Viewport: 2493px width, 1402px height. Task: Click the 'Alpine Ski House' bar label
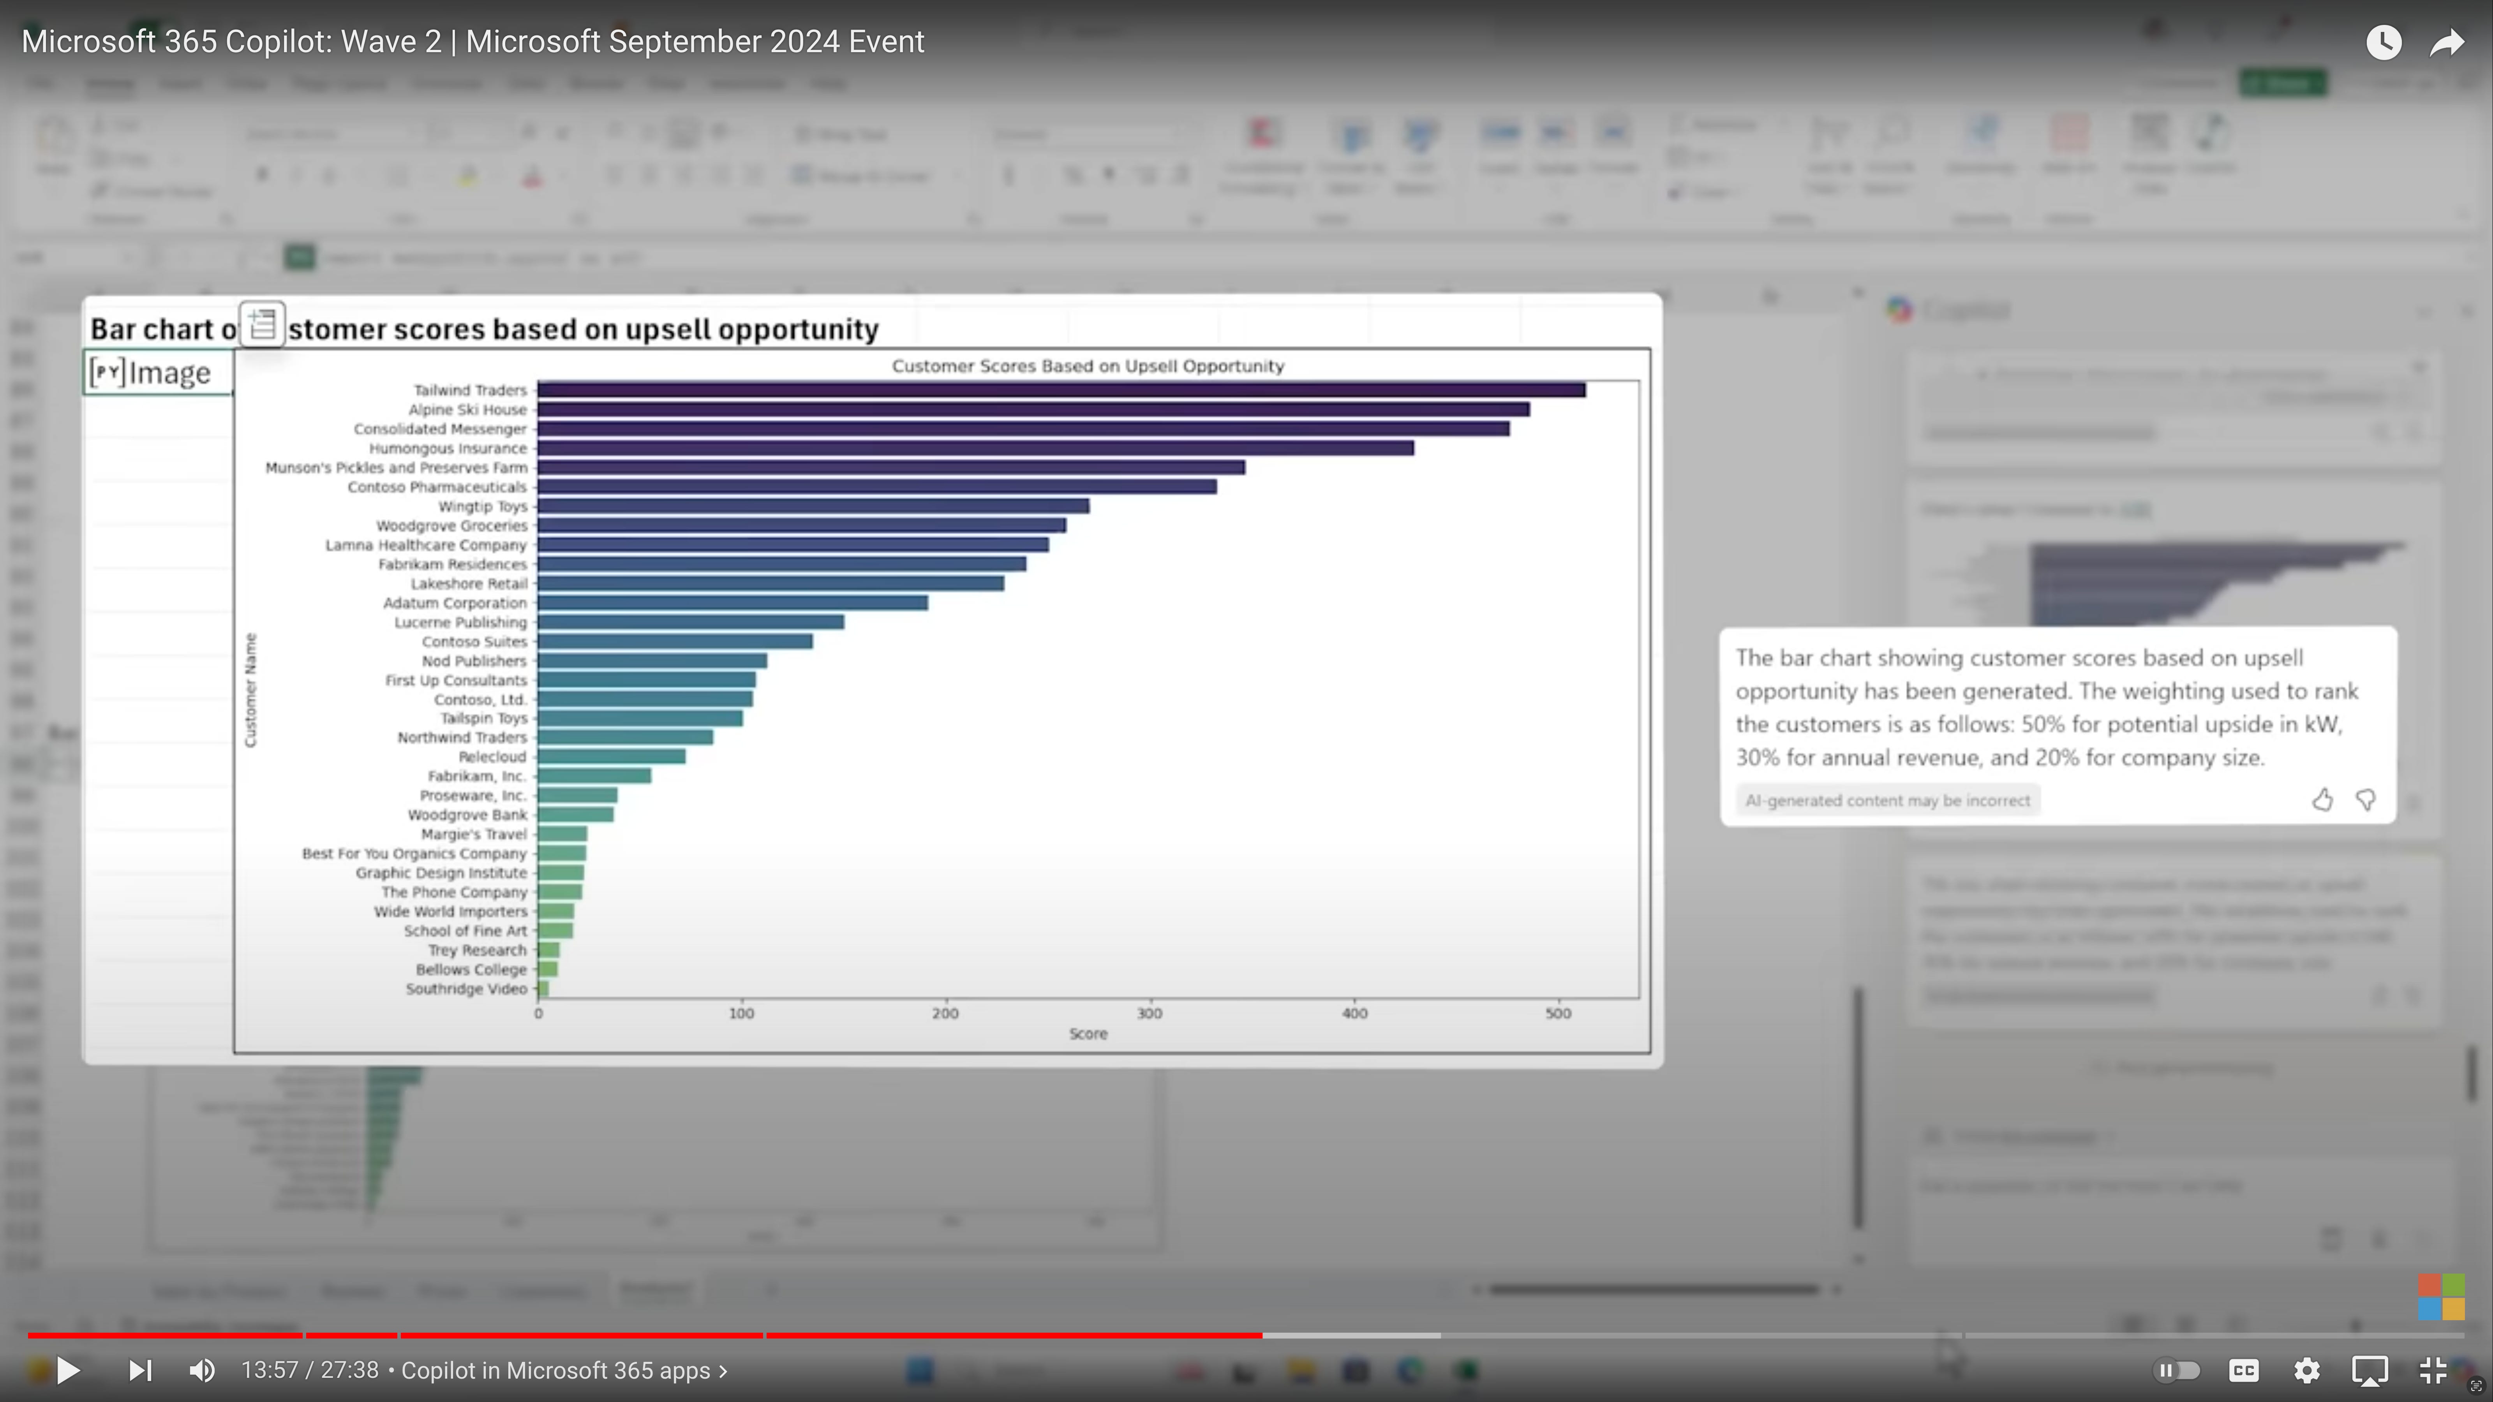467,409
